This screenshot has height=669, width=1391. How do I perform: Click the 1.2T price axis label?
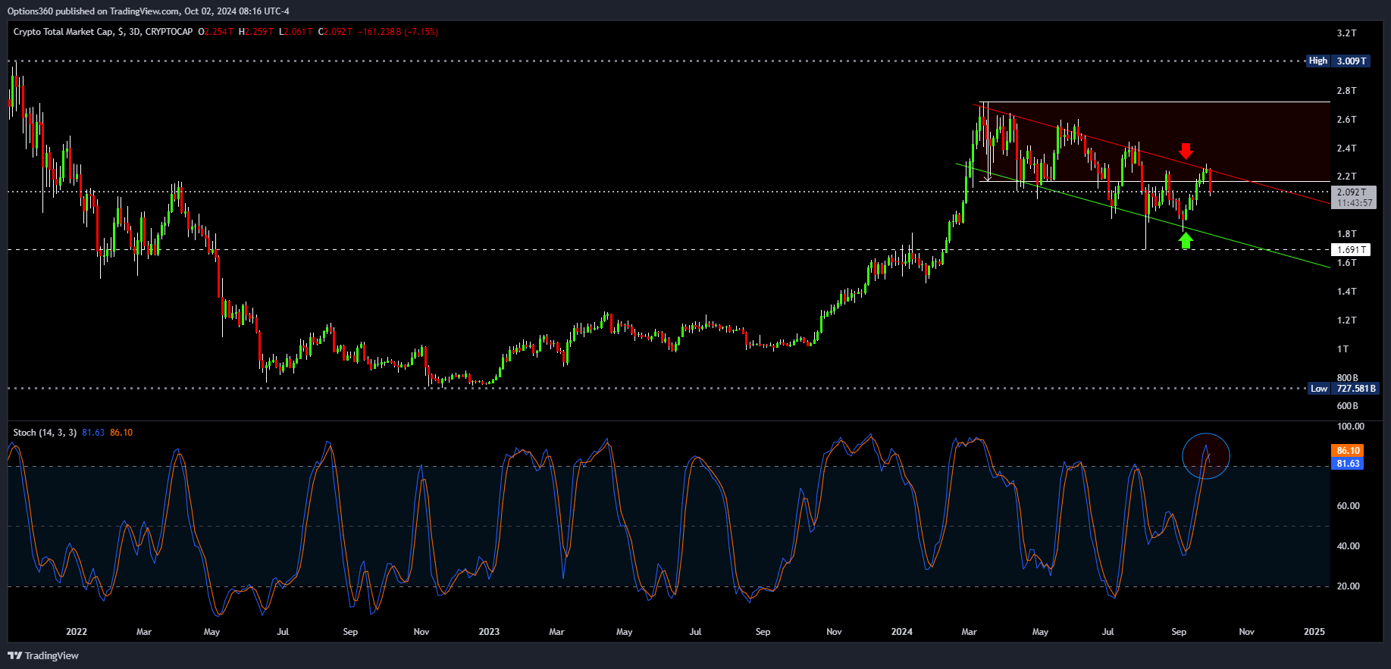[x=1346, y=320]
